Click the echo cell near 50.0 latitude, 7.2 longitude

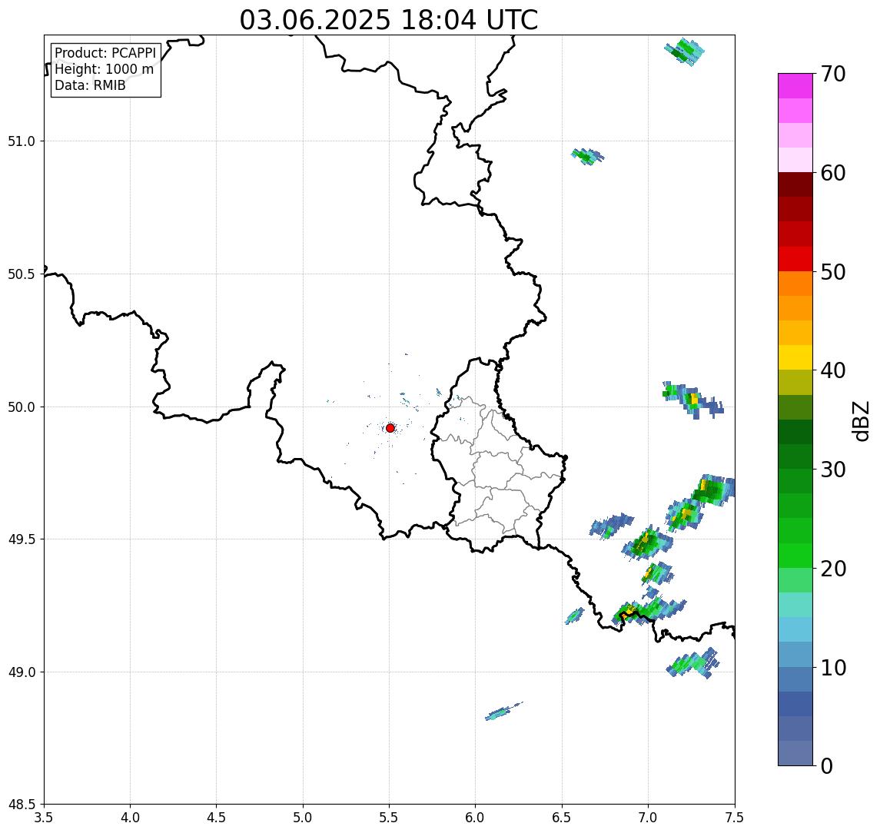(x=692, y=400)
